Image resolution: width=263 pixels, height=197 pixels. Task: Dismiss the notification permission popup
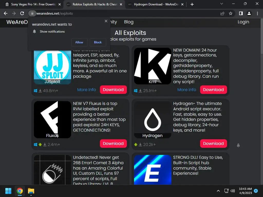[106, 21]
